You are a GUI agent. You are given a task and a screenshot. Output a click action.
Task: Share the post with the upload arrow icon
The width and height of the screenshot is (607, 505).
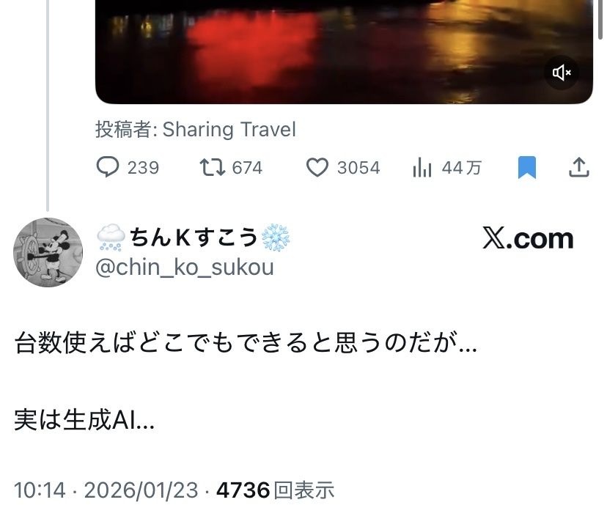pos(578,167)
